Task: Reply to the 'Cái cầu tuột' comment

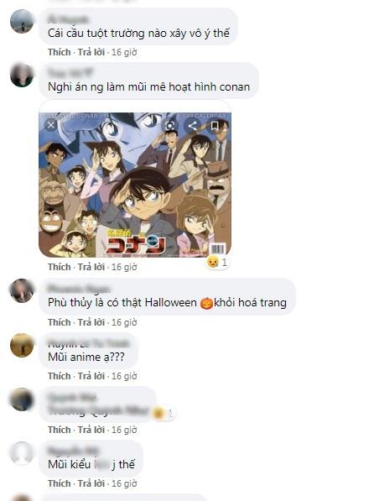Action: click(x=91, y=52)
